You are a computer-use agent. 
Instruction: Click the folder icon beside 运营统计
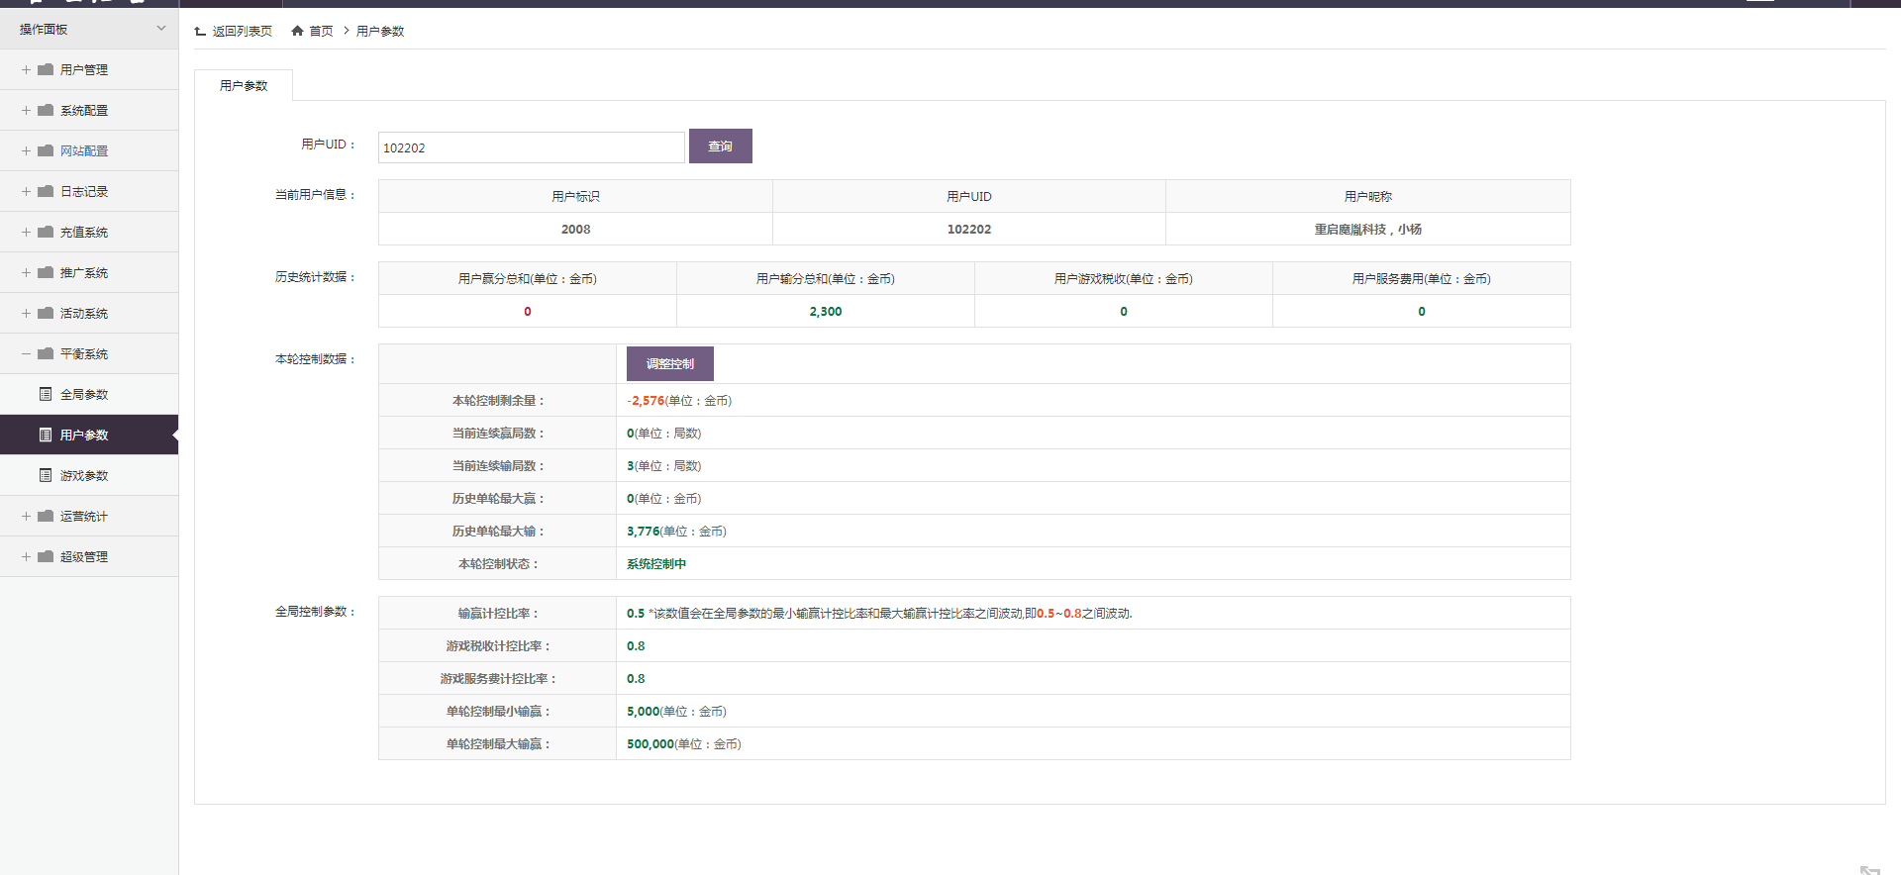point(46,516)
